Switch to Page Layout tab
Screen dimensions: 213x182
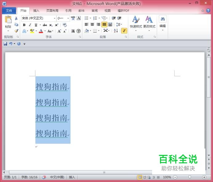coord(52,10)
